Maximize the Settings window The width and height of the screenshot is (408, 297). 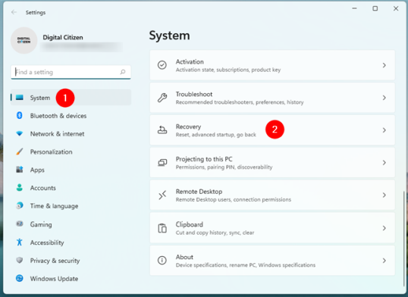375,8
